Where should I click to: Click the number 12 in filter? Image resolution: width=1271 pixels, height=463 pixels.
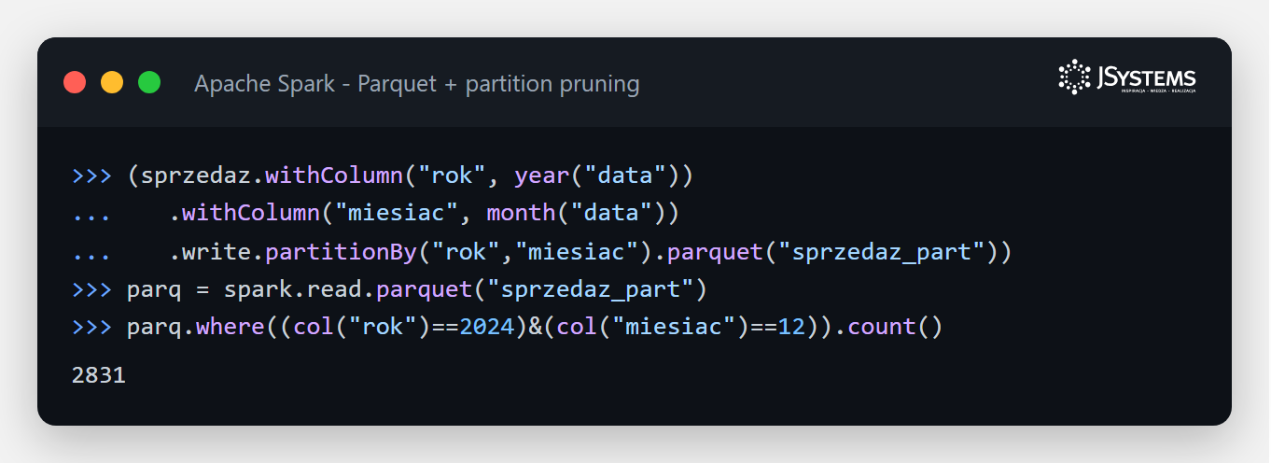[792, 329]
